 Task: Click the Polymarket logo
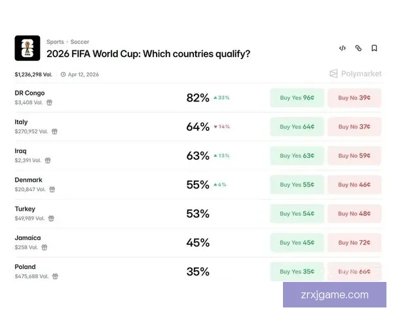[x=355, y=74]
